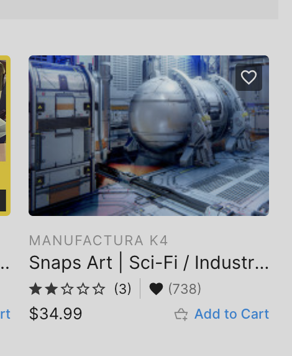This screenshot has width=292, height=356.
Task: Open the partially visible yellow-bordered asset thumbnail
Action: [x=5, y=136]
